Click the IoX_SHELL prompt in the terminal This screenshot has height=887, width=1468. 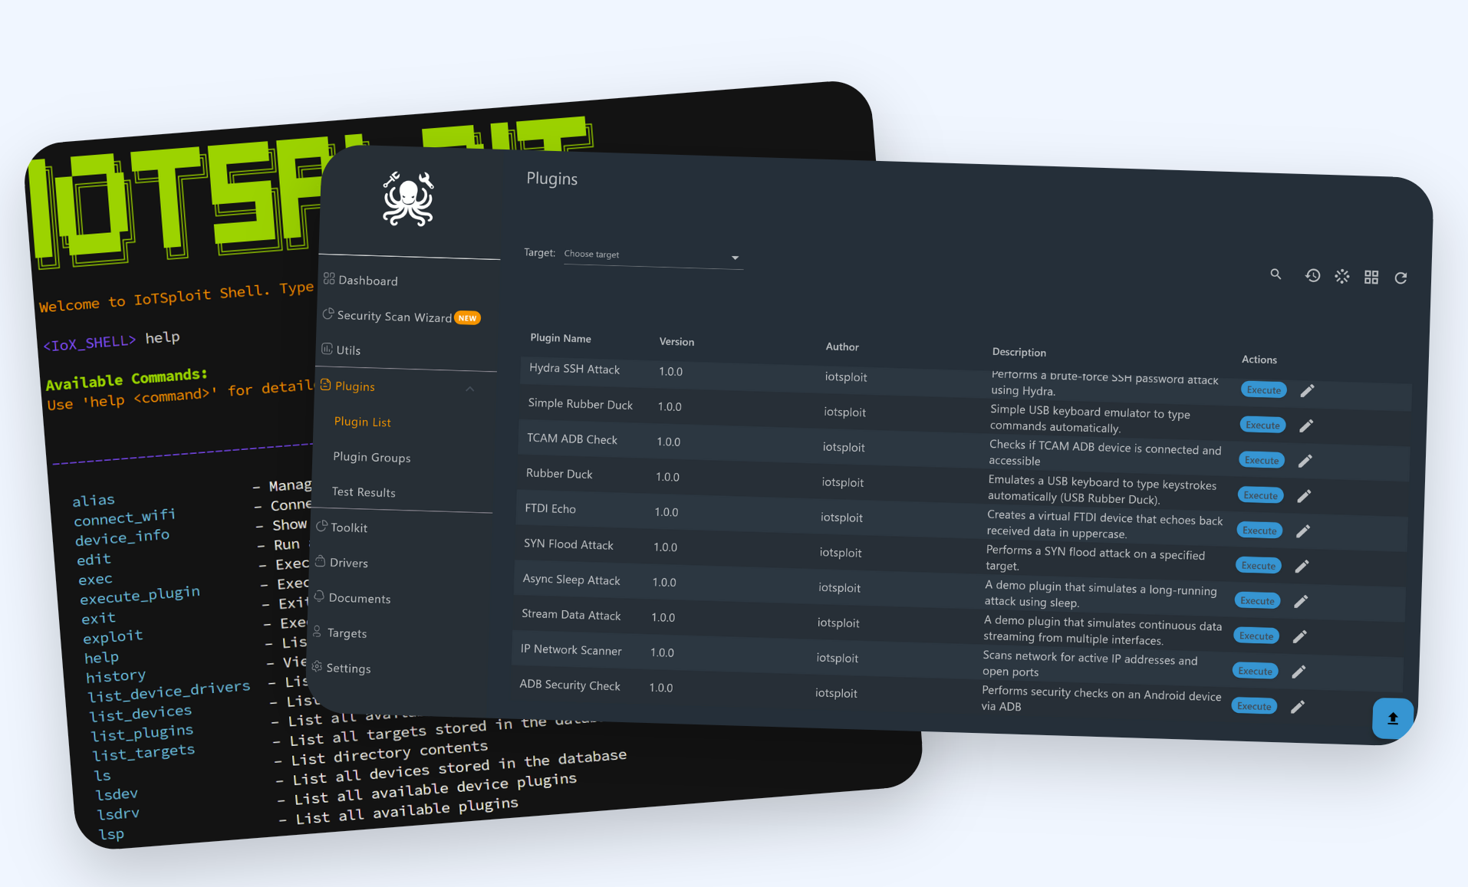[90, 342]
